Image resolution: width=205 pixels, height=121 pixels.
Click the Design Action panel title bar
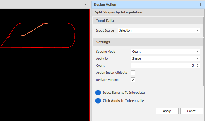pyautogui.click(x=148, y=5)
